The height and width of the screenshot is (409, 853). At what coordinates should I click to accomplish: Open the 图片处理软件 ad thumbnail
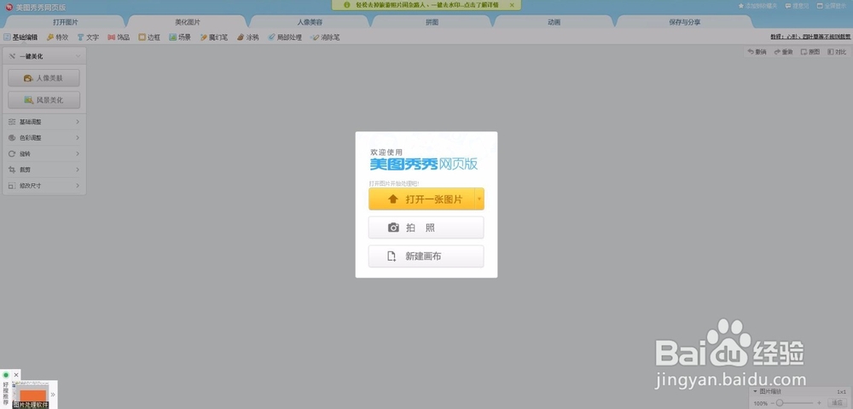click(x=30, y=395)
